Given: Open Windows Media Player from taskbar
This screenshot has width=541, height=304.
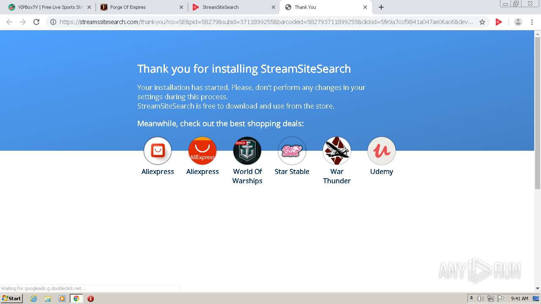Looking at the screenshot, I should pyautogui.click(x=62, y=299).
